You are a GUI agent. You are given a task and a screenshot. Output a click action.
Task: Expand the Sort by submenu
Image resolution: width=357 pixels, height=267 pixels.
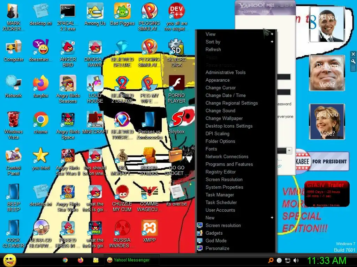pyautogui.click(x=236, y=42)
